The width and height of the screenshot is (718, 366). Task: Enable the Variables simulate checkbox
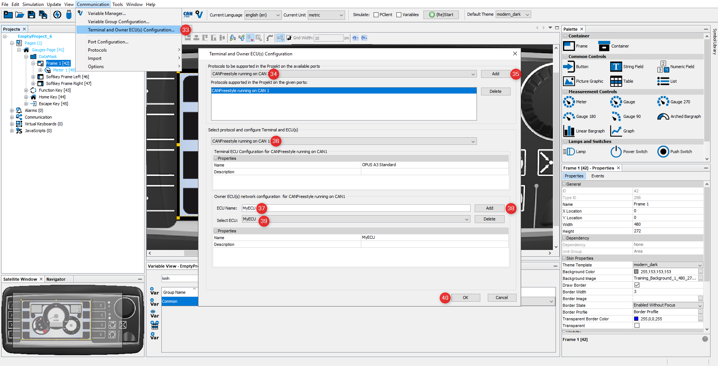click(x=399, y=15)
